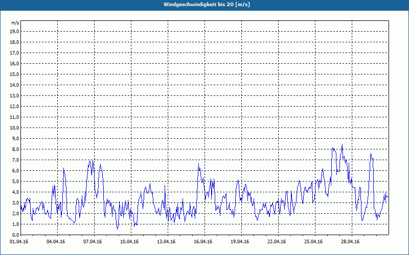
Task: Click the 8,0 y-axis label
Action: pyautogui.click(x=15, y=149)
